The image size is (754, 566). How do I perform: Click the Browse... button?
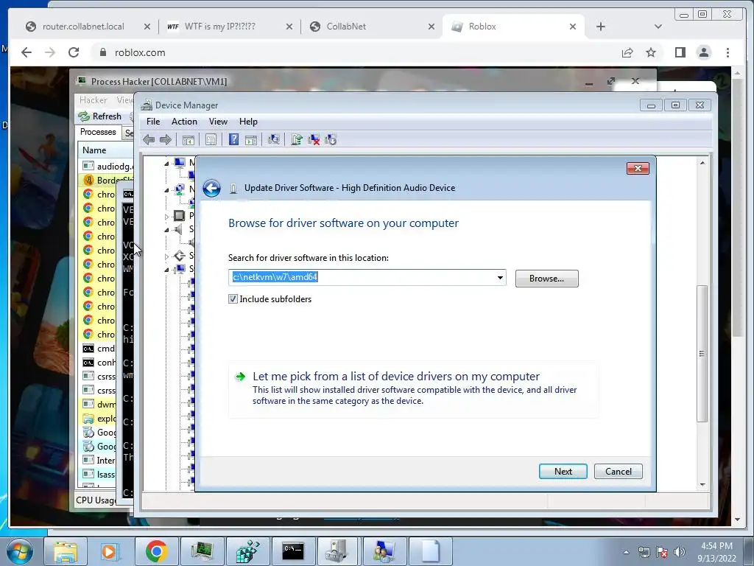point(547,279)
